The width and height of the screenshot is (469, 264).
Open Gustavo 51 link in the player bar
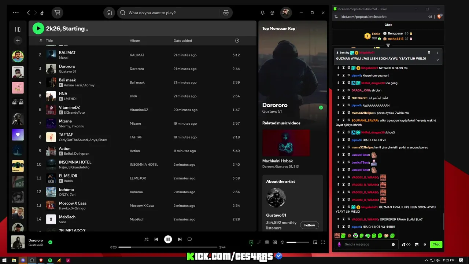click(36, 245)
